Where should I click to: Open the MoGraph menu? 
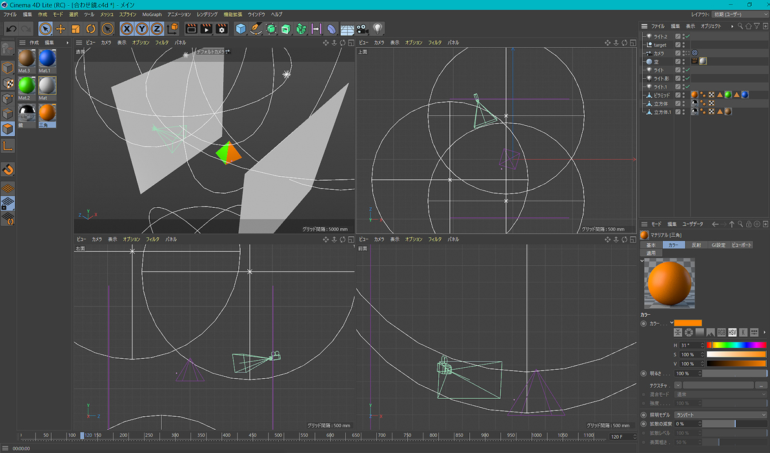pos(152,14)
